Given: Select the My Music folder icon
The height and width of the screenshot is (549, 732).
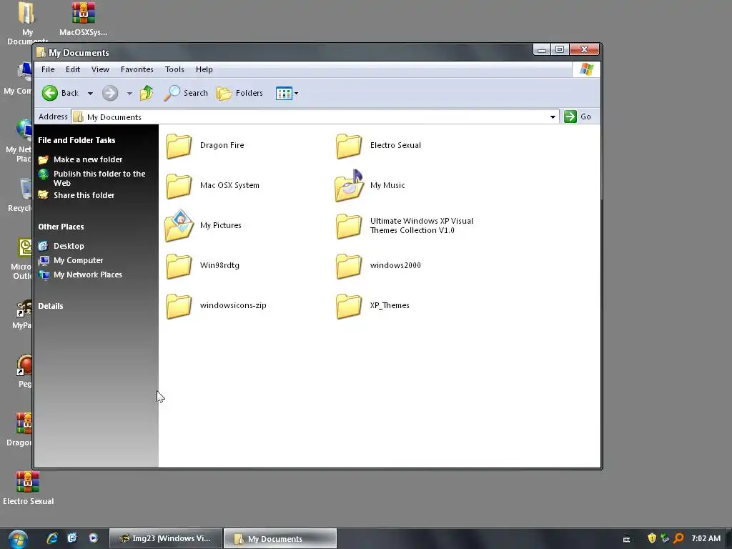Looking at the screenshot, I should click(349, 185).
